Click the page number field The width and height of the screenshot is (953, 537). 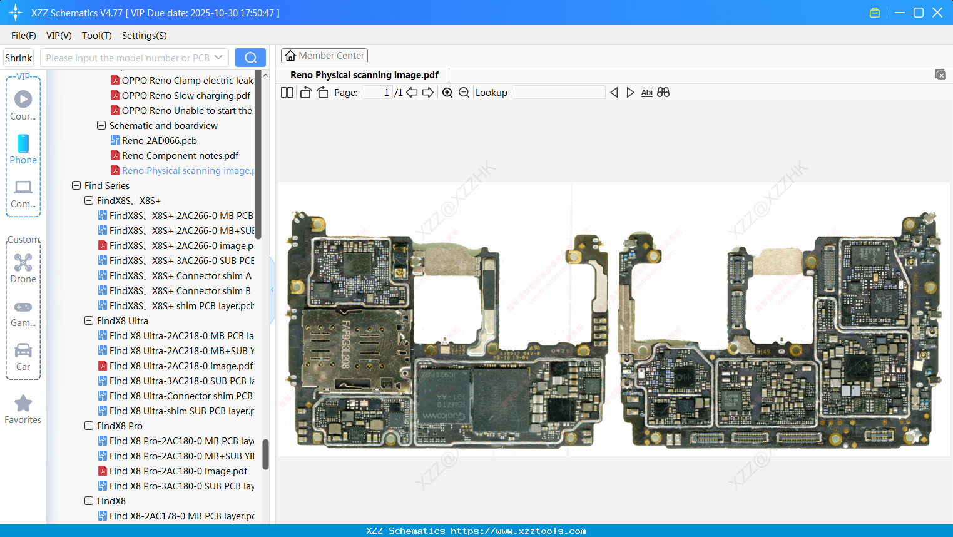377,93
